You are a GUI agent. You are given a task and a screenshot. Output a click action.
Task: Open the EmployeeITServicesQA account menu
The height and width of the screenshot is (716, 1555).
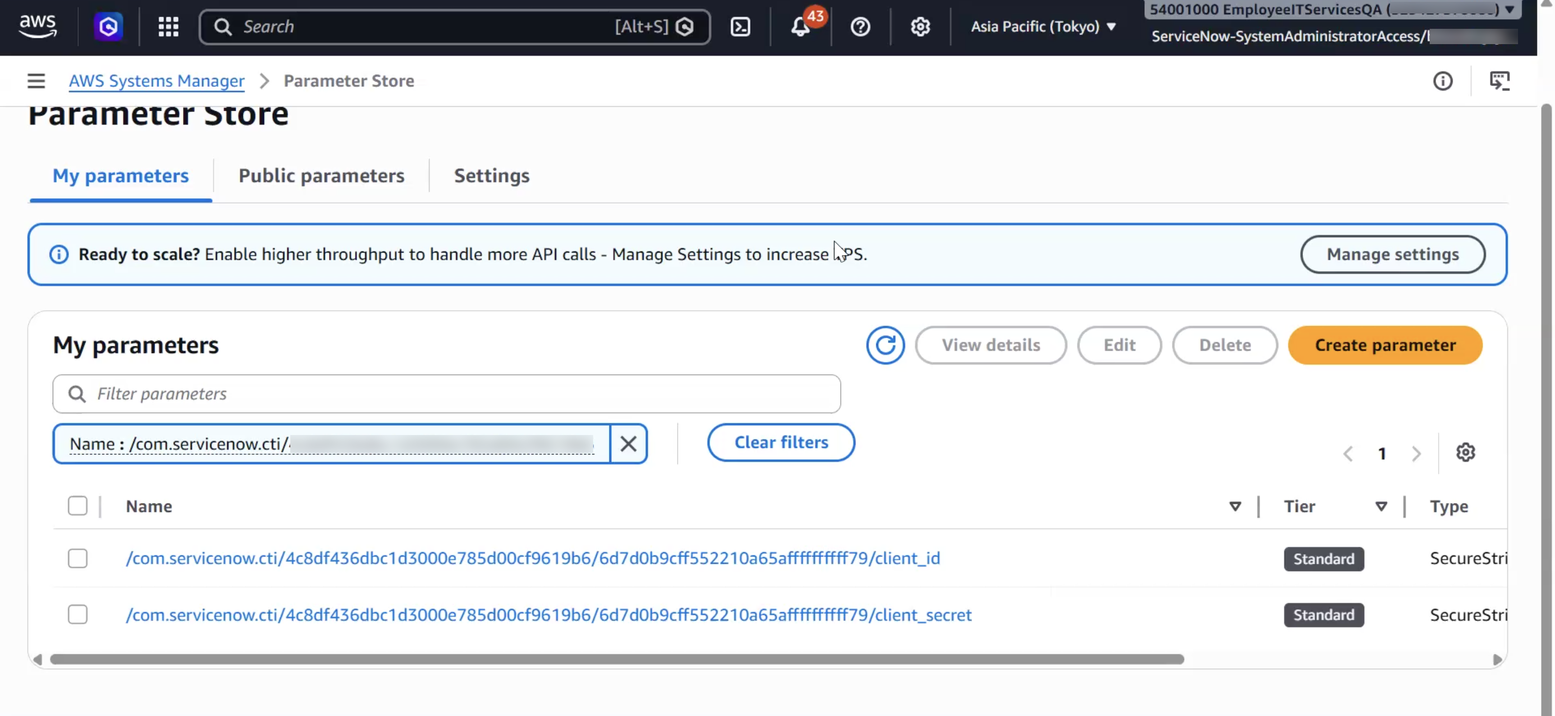tap(1332, 9)
